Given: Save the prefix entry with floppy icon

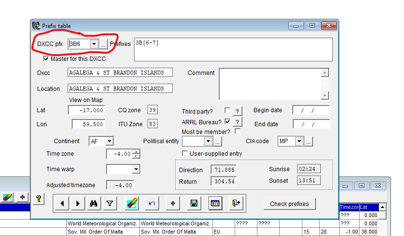Looking at the screenshot, I should [194, 204].
